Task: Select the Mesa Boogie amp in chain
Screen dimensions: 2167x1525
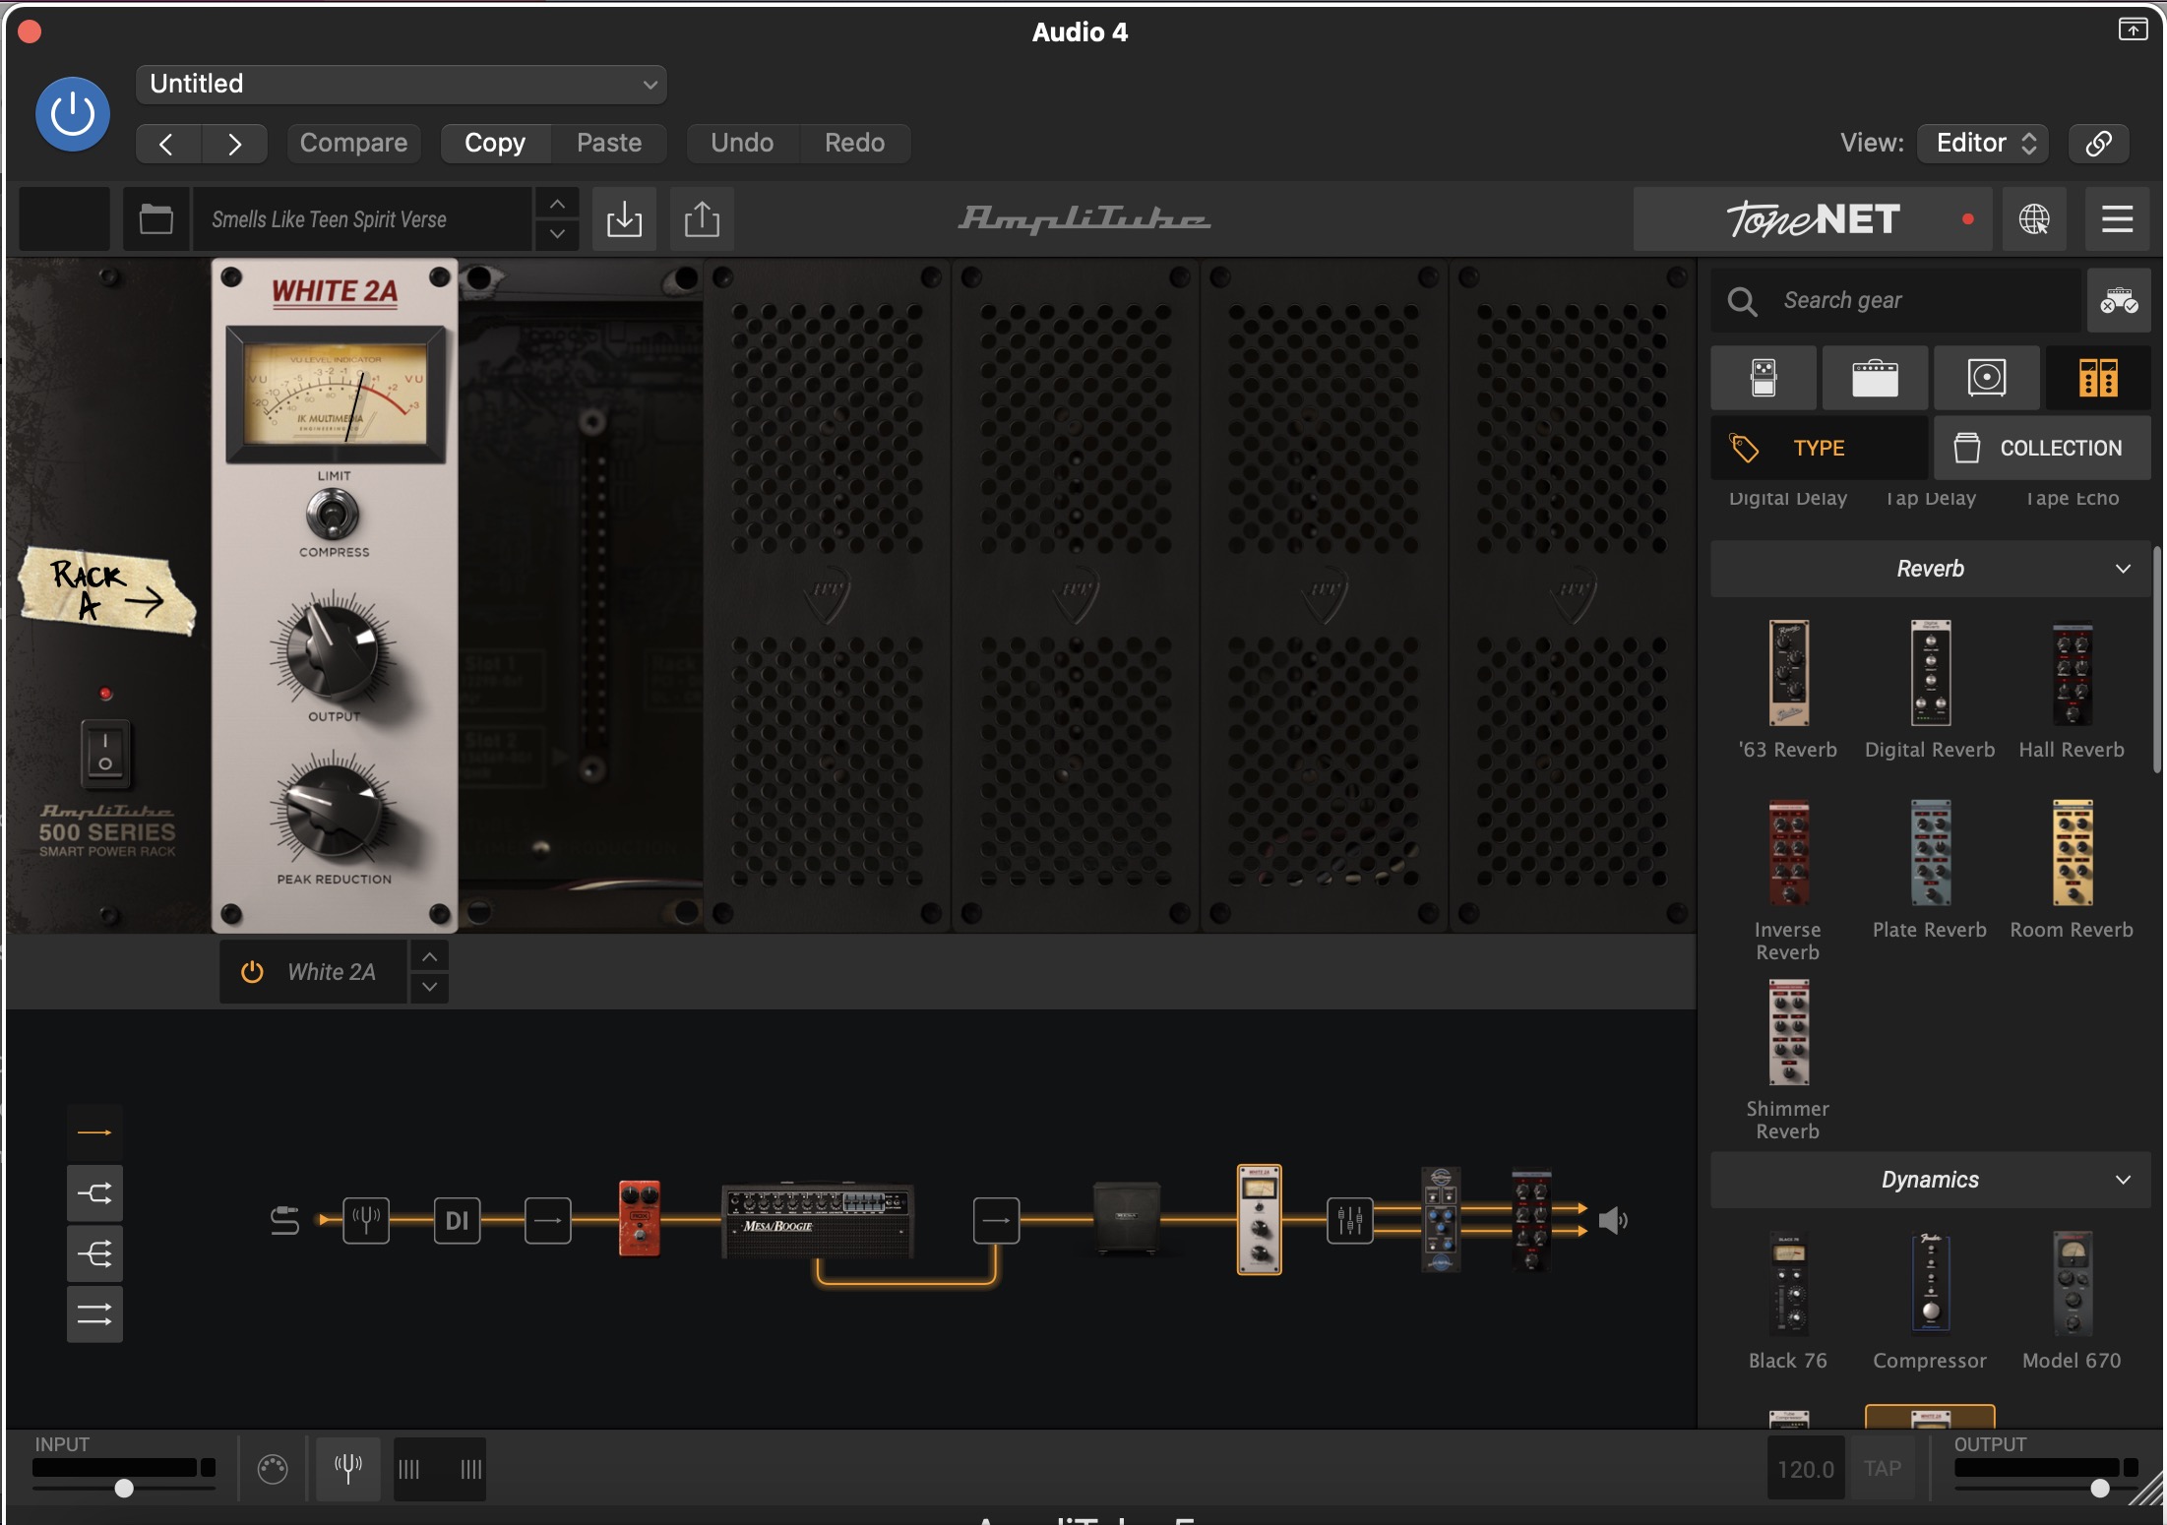Action: point(818,1220)
